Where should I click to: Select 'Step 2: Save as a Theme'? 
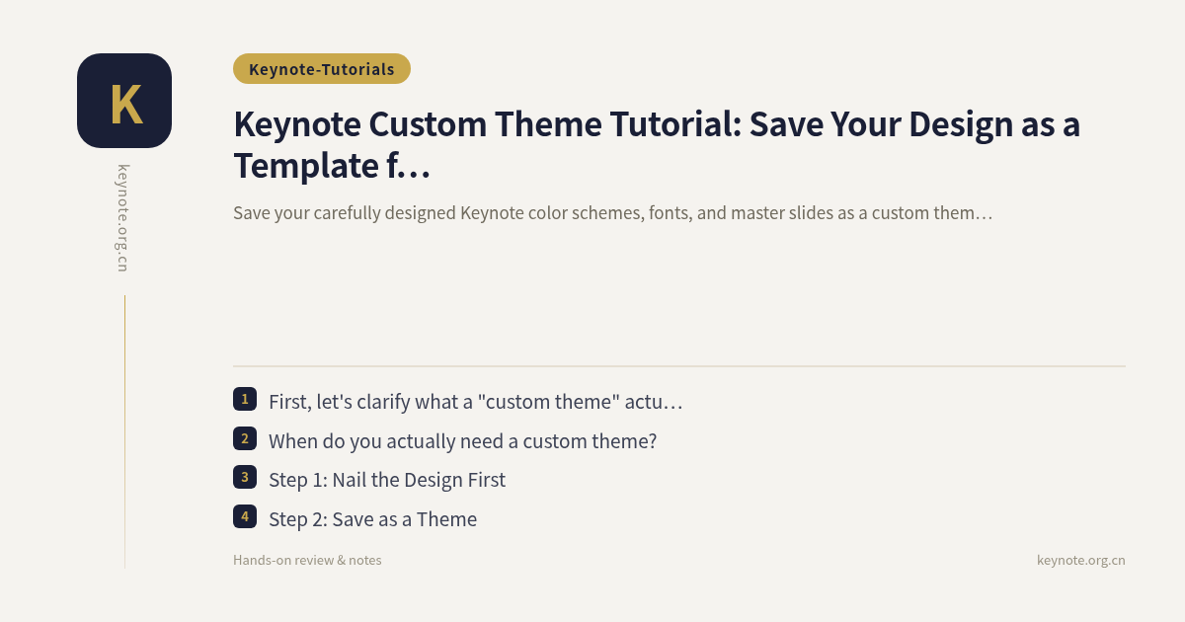pos(372,519)
